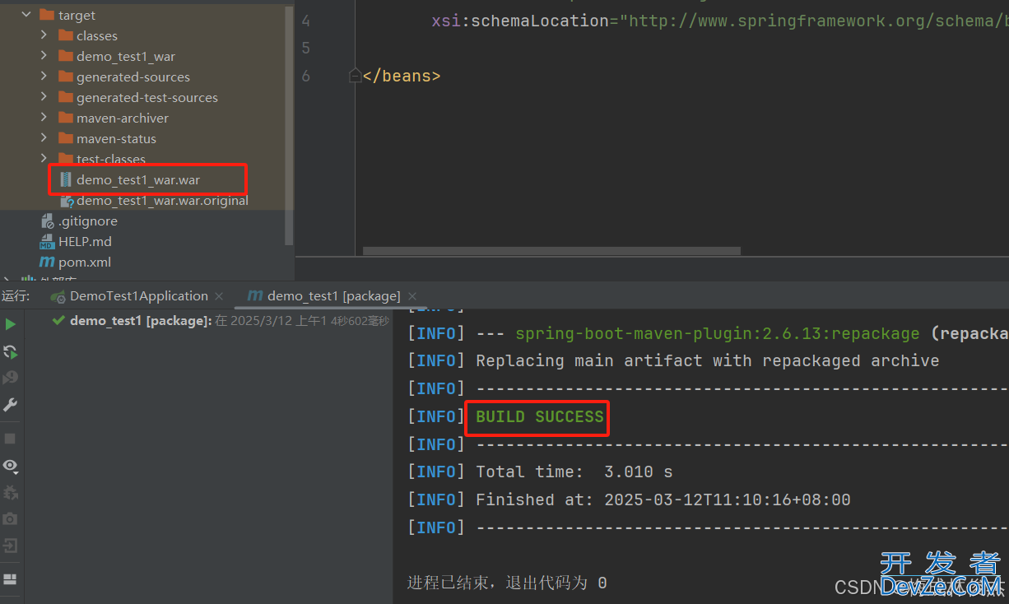Click the dimmed rerun icon above the wrench
Viewport: 1009px width, 604px height.
coord(10,378)
